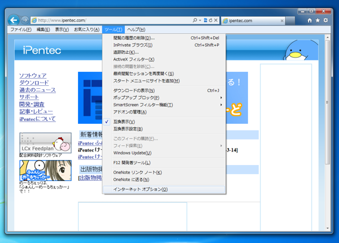Click the scrollbar down arrow
The width and height of the screenshot is (339, 243).
[x=328, y=228]
